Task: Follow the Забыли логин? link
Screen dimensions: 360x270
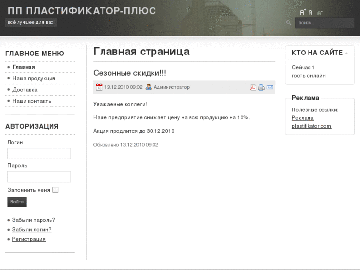Action: click(x=32, y=229)
